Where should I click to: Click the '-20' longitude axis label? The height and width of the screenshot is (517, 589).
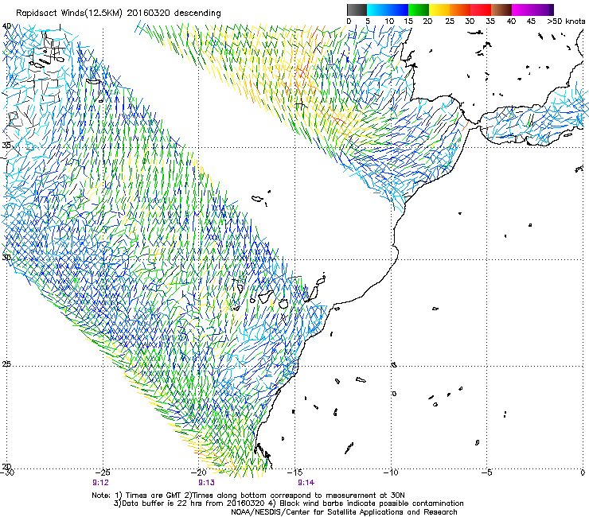point(199,472)
